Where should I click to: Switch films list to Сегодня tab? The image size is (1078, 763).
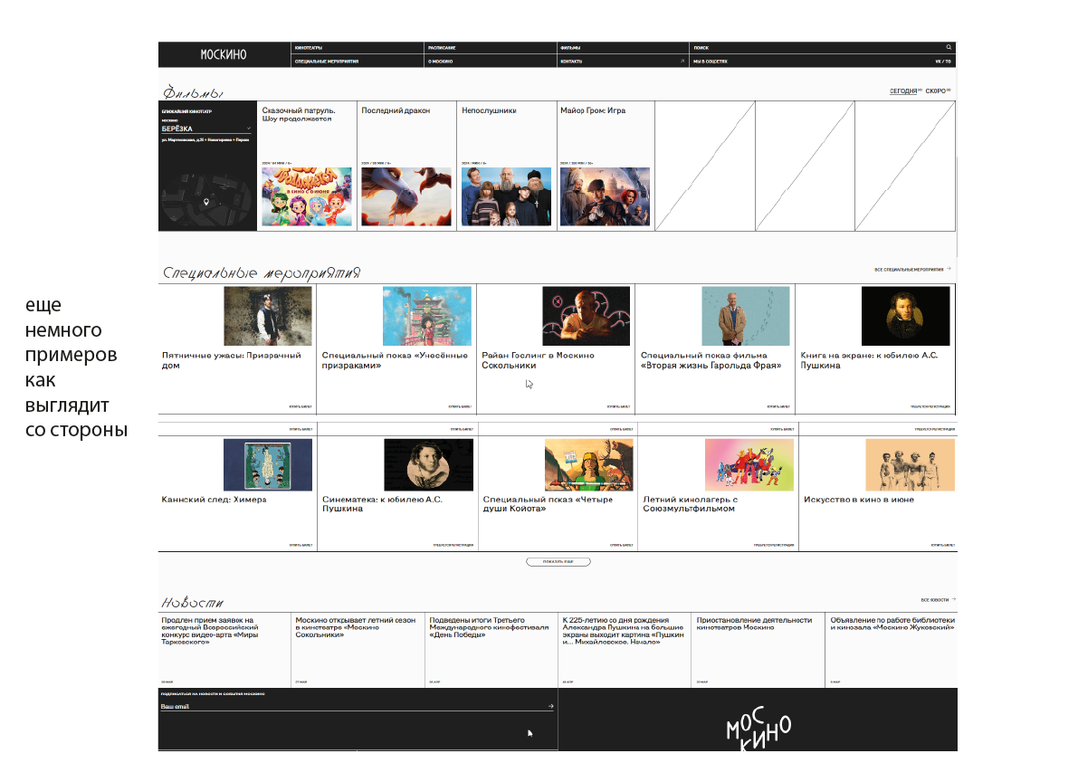(903, 91)
